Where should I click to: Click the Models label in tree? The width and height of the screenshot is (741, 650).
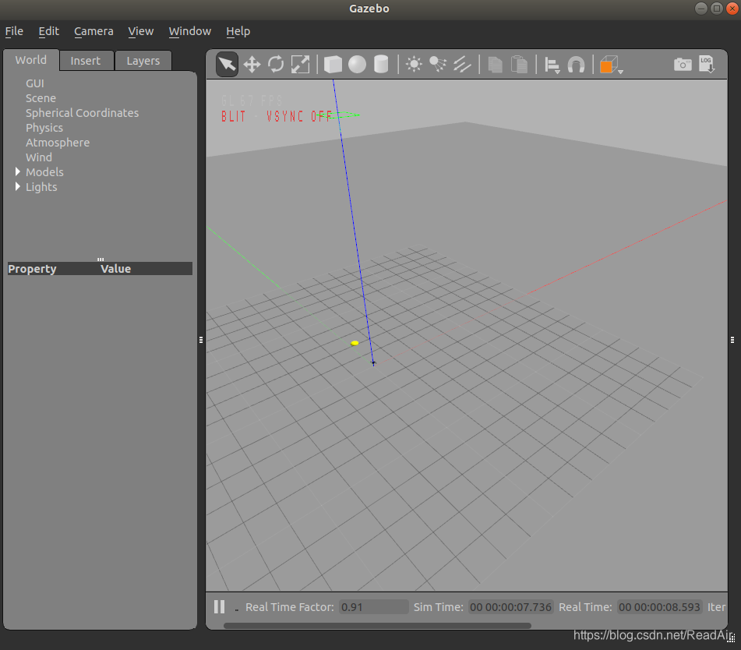point(44,172)
